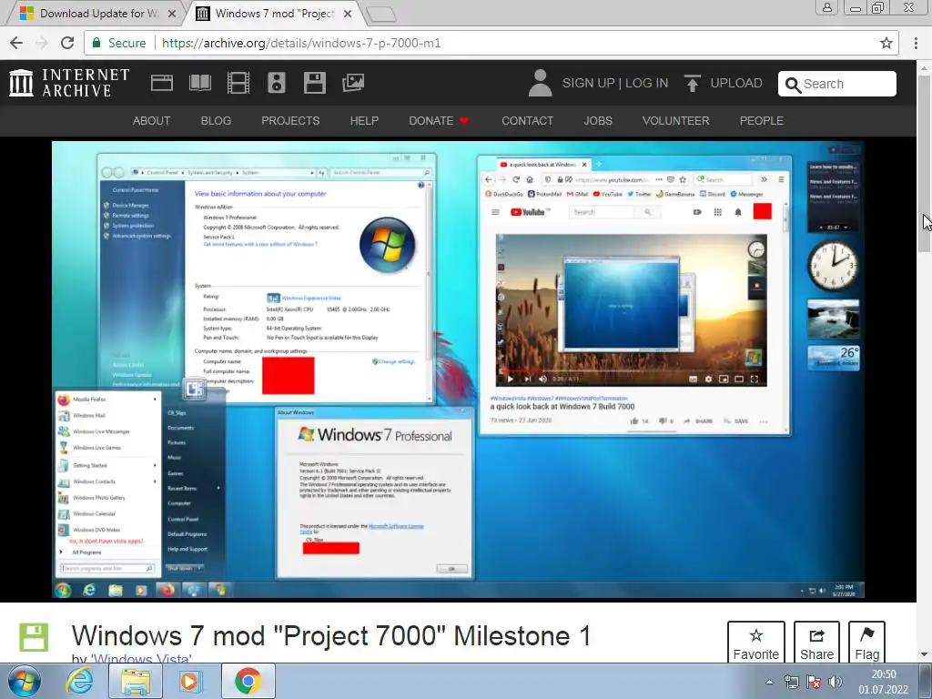Click the Favorite button
This screenshot has height=699, width=932.
756,643
